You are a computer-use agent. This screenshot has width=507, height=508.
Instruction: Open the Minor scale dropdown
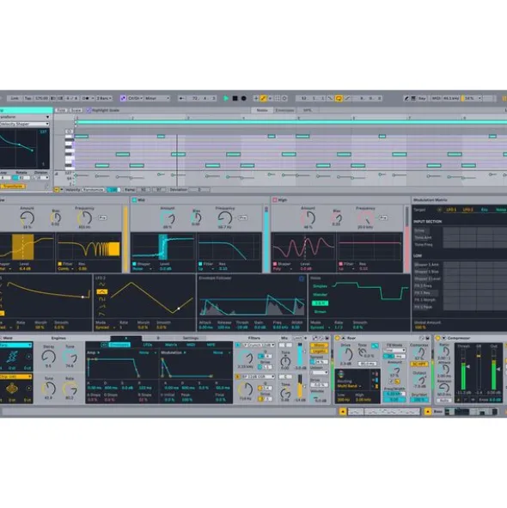click(x=157, y=98)
